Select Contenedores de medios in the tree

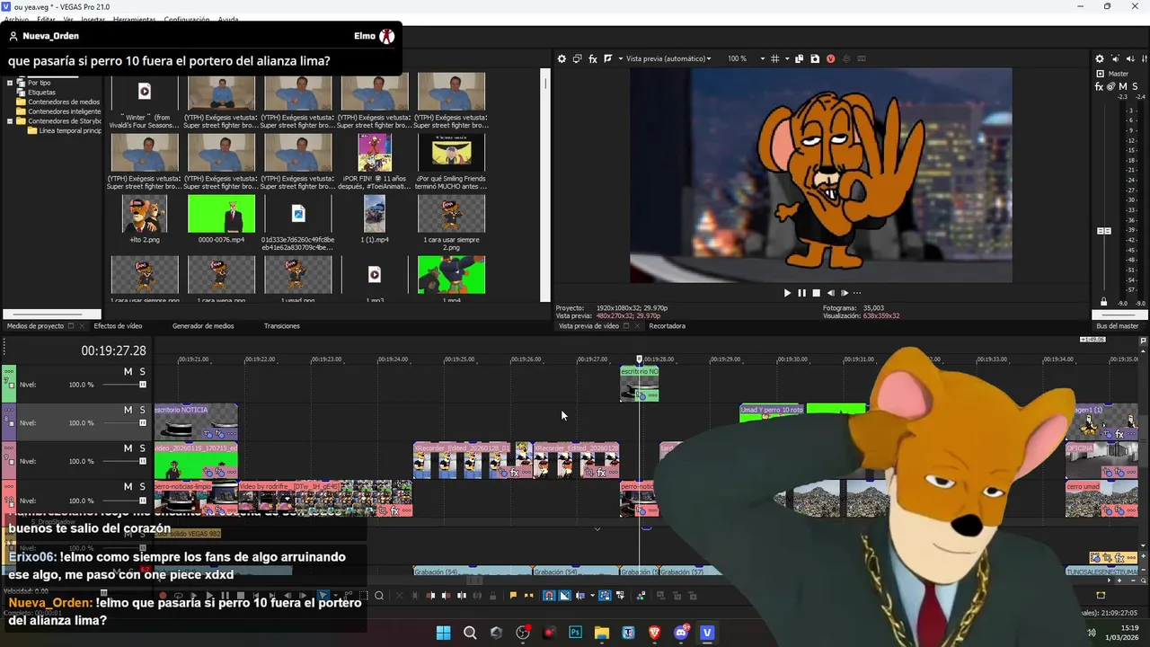[64, 102]
